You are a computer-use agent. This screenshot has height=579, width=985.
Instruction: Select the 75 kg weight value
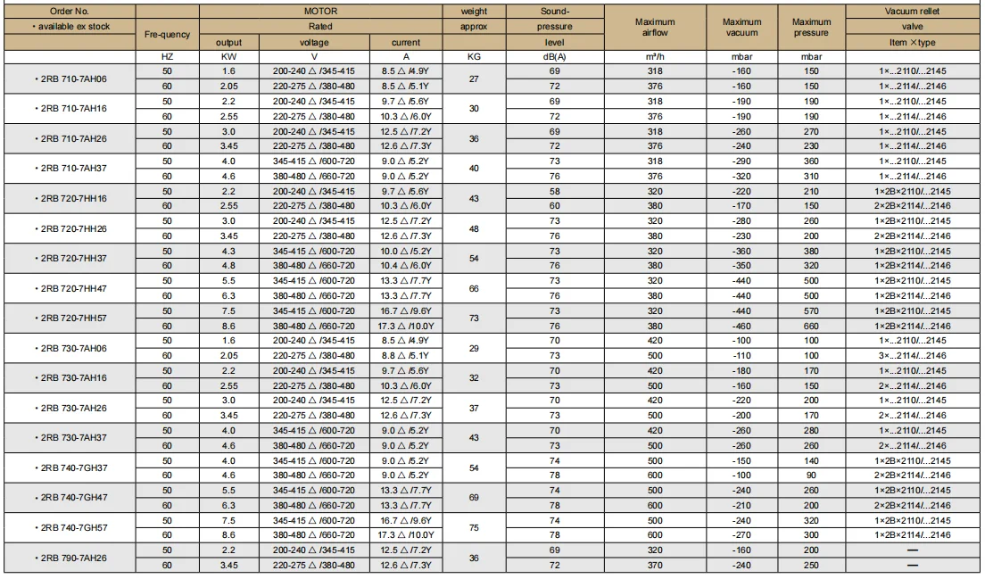coord(475,527)
